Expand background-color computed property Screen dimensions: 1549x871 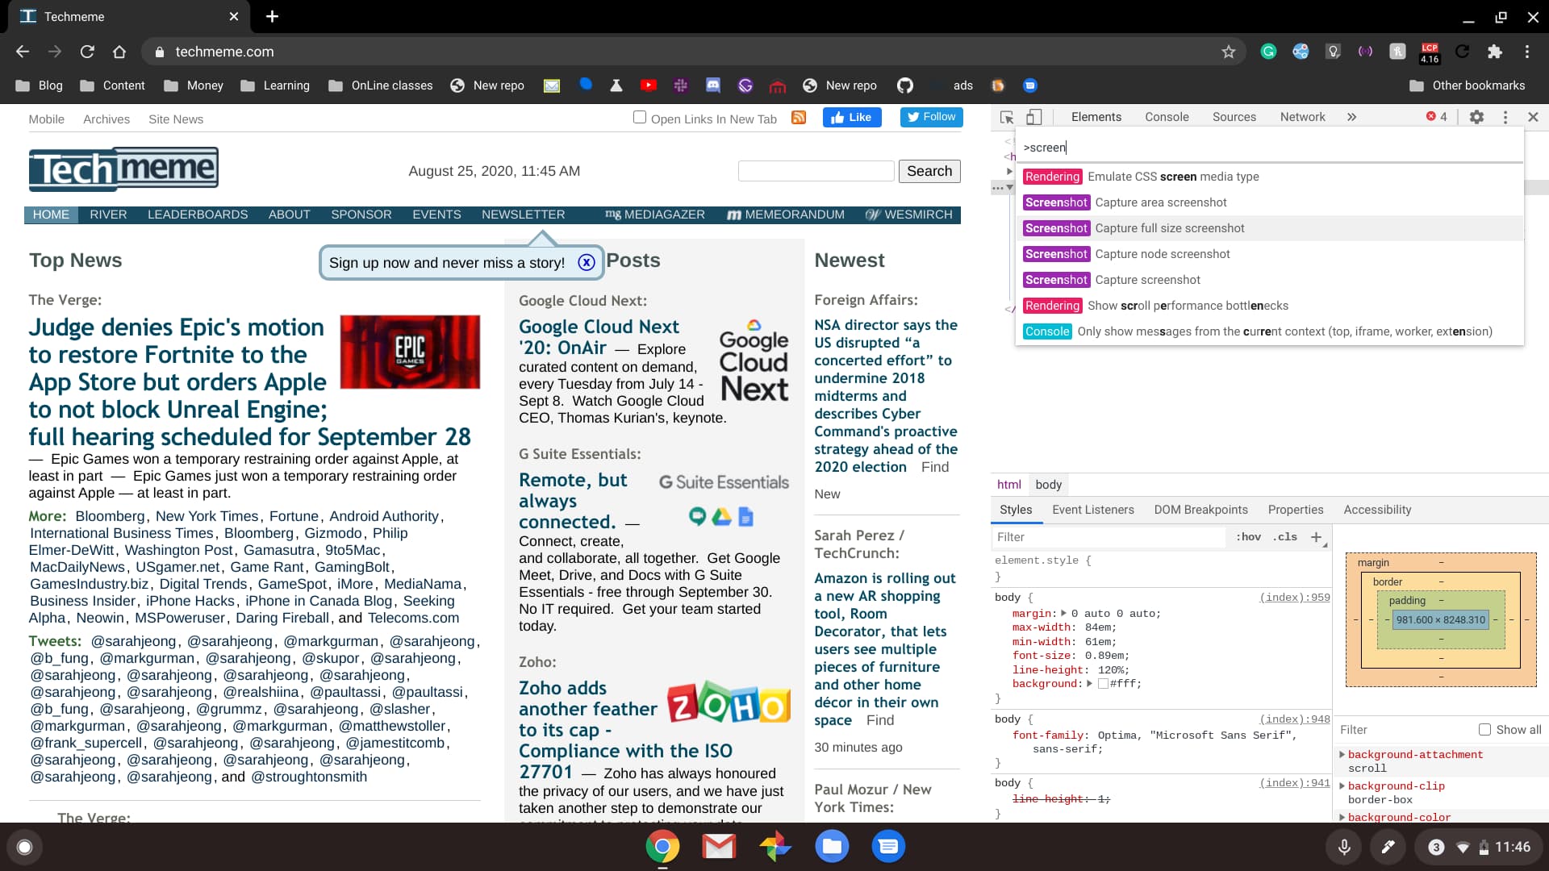point(1342,818)
